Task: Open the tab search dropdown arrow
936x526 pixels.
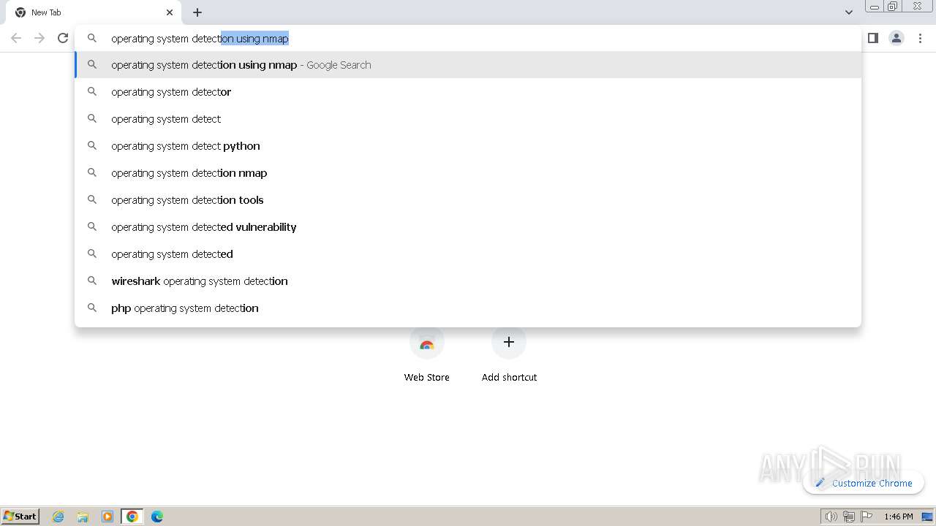Action: 848,12
